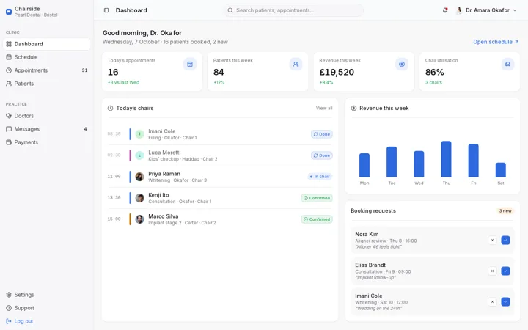Click the Chairside logo icon
528x330 pixels.
coord(9,12)
